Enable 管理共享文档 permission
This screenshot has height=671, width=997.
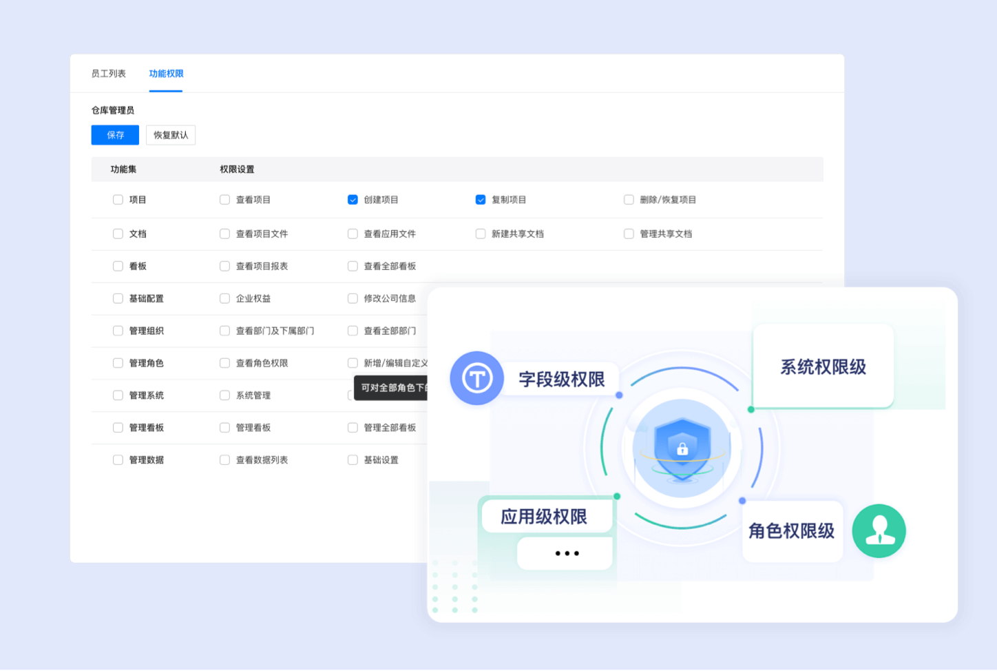pyautogui.click(x=629, y=234)
